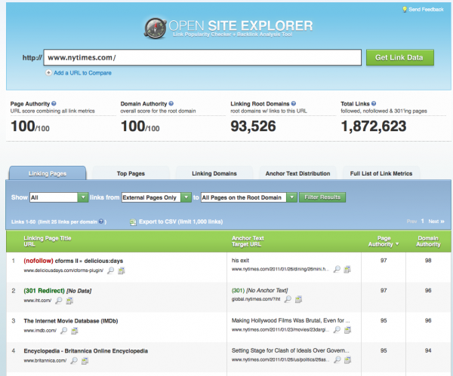Click the lightbulb Send Feedback icon
The image size is (453, 376).
(x=404, y=9)
